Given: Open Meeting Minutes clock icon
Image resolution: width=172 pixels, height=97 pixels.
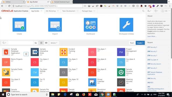Looking at the screenshot, I should point(121,82).
